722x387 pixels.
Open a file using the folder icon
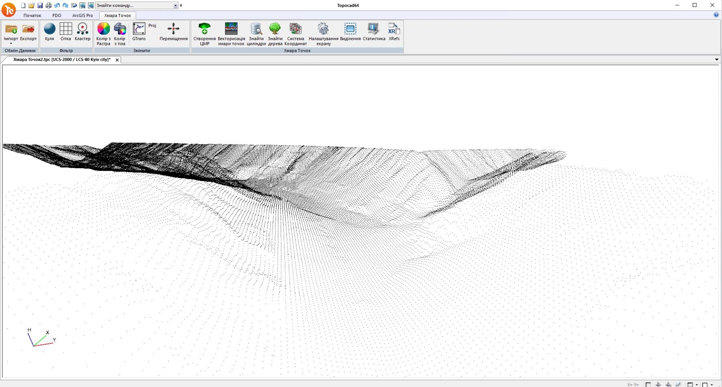[x=31, y=5]
